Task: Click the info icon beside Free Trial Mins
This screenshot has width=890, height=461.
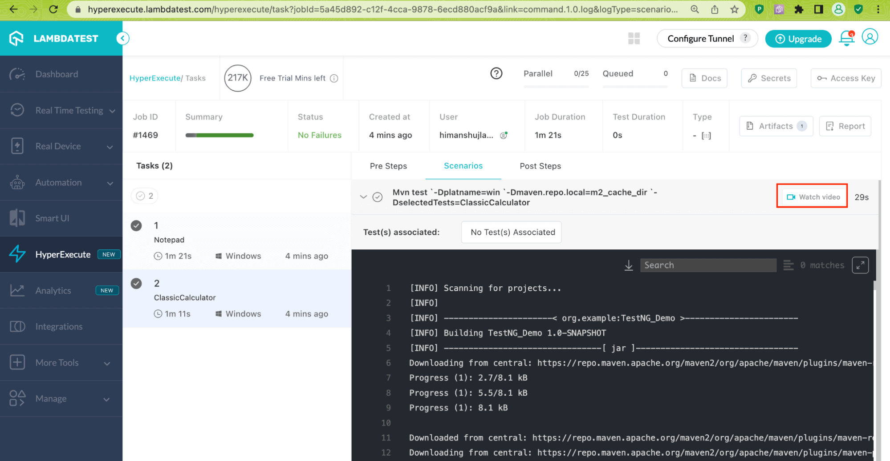Action: coord(334,78)
